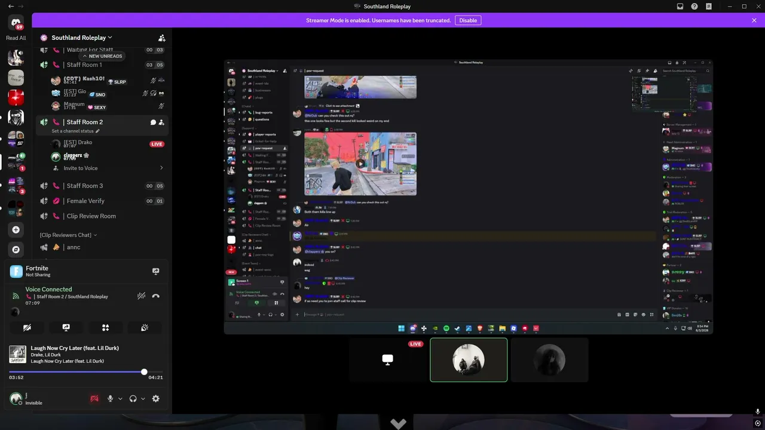Viewport: 765px width, 430px height.
Task: Edit channel status pencil icon
Action: click(97, 131)
